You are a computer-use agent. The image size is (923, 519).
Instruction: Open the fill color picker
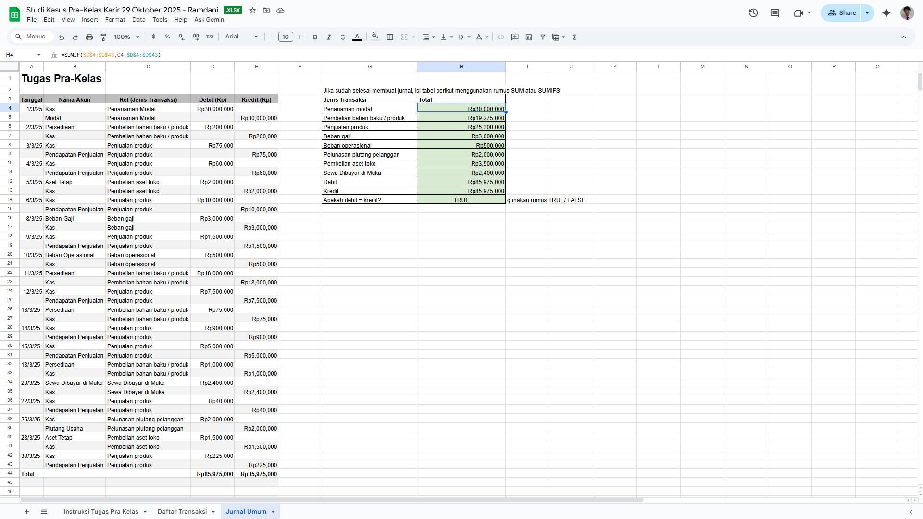click(375, 37)
